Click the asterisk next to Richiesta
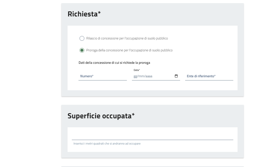Image resolution: width=270 pixels, height=167 pixels. pyautogui.click(x=99, y=13)
